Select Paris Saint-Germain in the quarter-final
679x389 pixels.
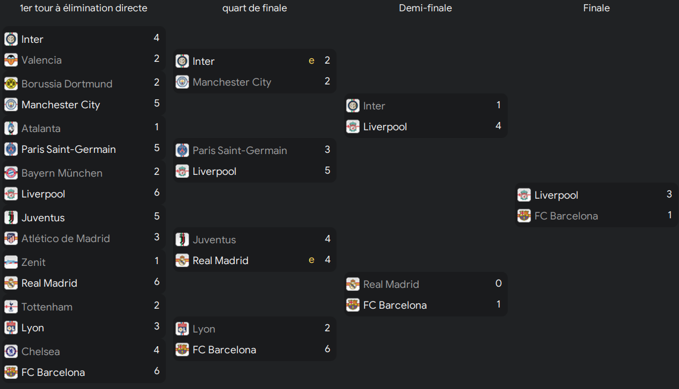(240, 150)
